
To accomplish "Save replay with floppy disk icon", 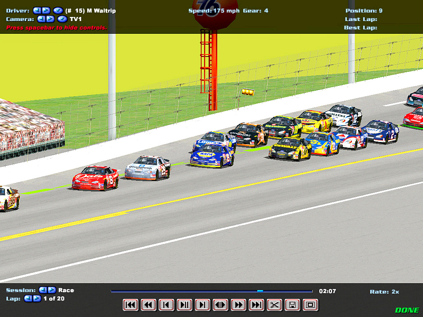I will point(292,305).
